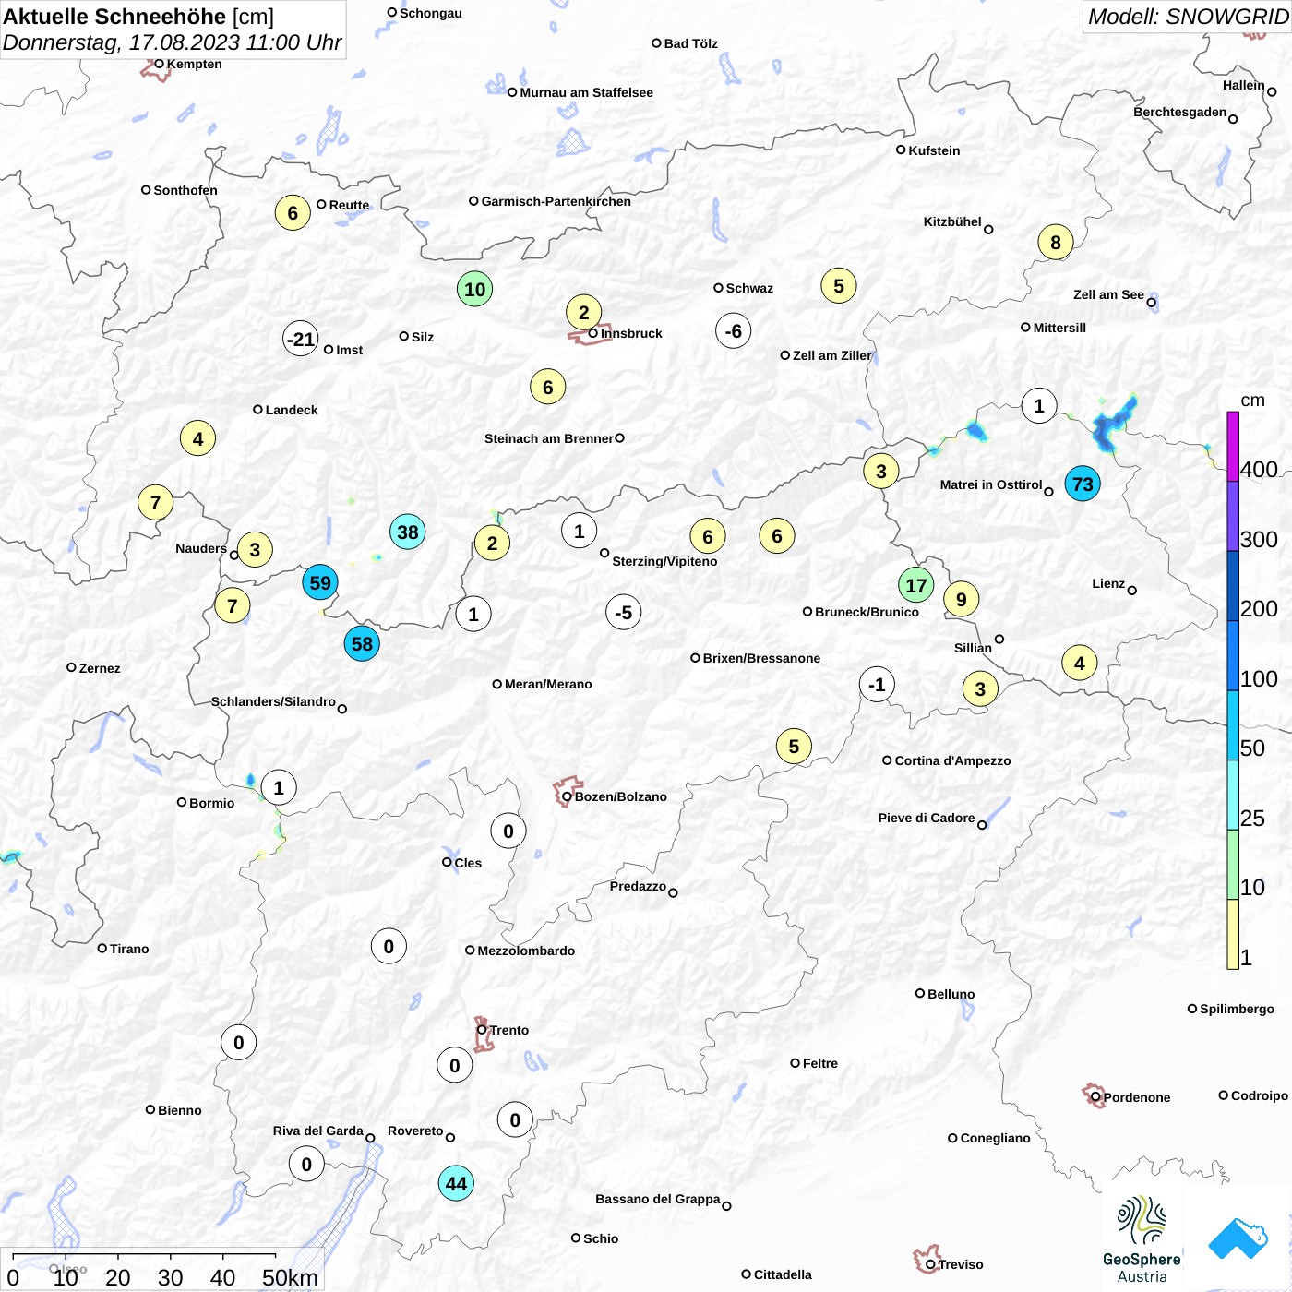The image size is (1292, 1292).
Task: Click the magenta 400 cm legend color
Action: coord(1233,447)
